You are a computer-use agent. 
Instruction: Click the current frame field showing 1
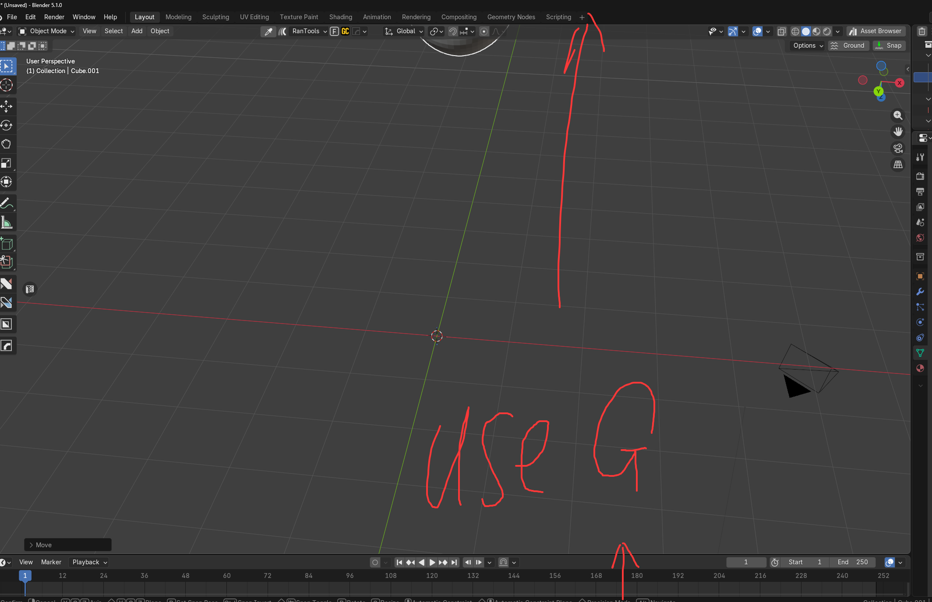746,562
